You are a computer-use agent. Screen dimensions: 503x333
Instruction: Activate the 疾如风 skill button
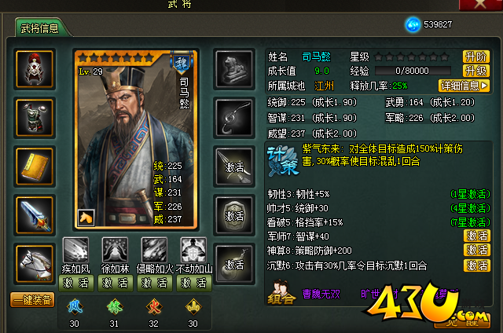76,283
